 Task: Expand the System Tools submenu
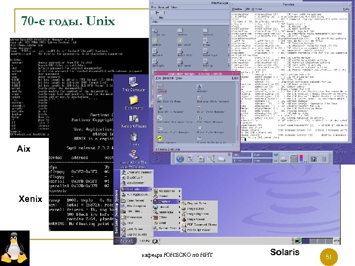click(x=167, y=228)
